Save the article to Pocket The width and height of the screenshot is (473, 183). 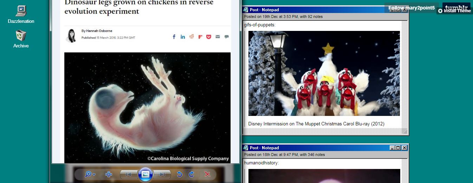click(209, 37)
